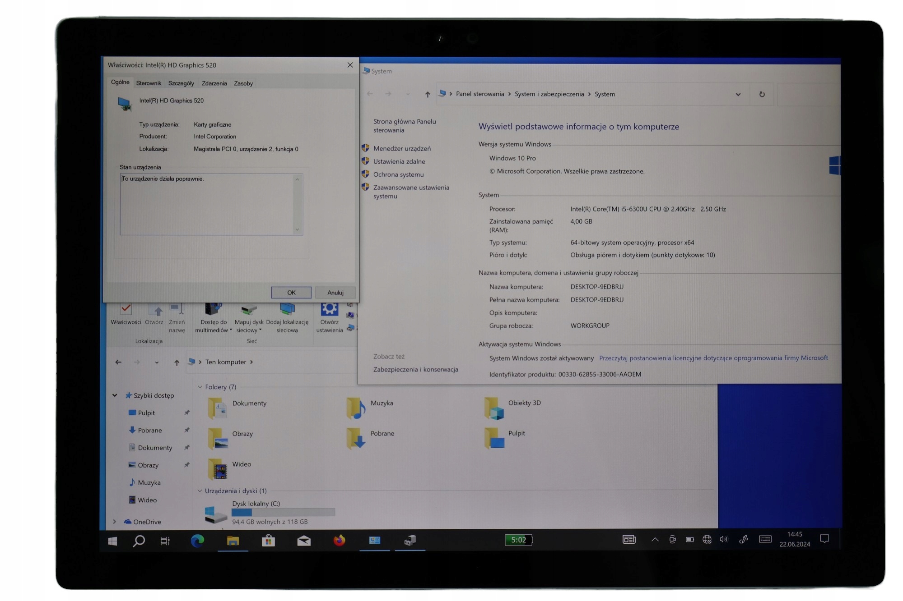The height and width of the screenshot is (601, 903).
Task: Open Firefox from the taskbar
Action: [339, 540]
